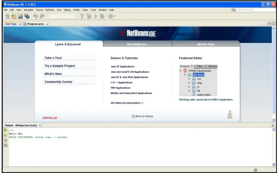Close the Output - BelajarJava tab

40,125
